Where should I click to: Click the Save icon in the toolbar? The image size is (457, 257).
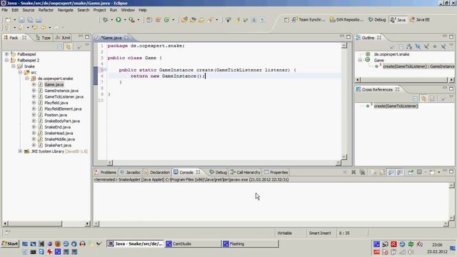pyautogui.click(x=21, y=20)
